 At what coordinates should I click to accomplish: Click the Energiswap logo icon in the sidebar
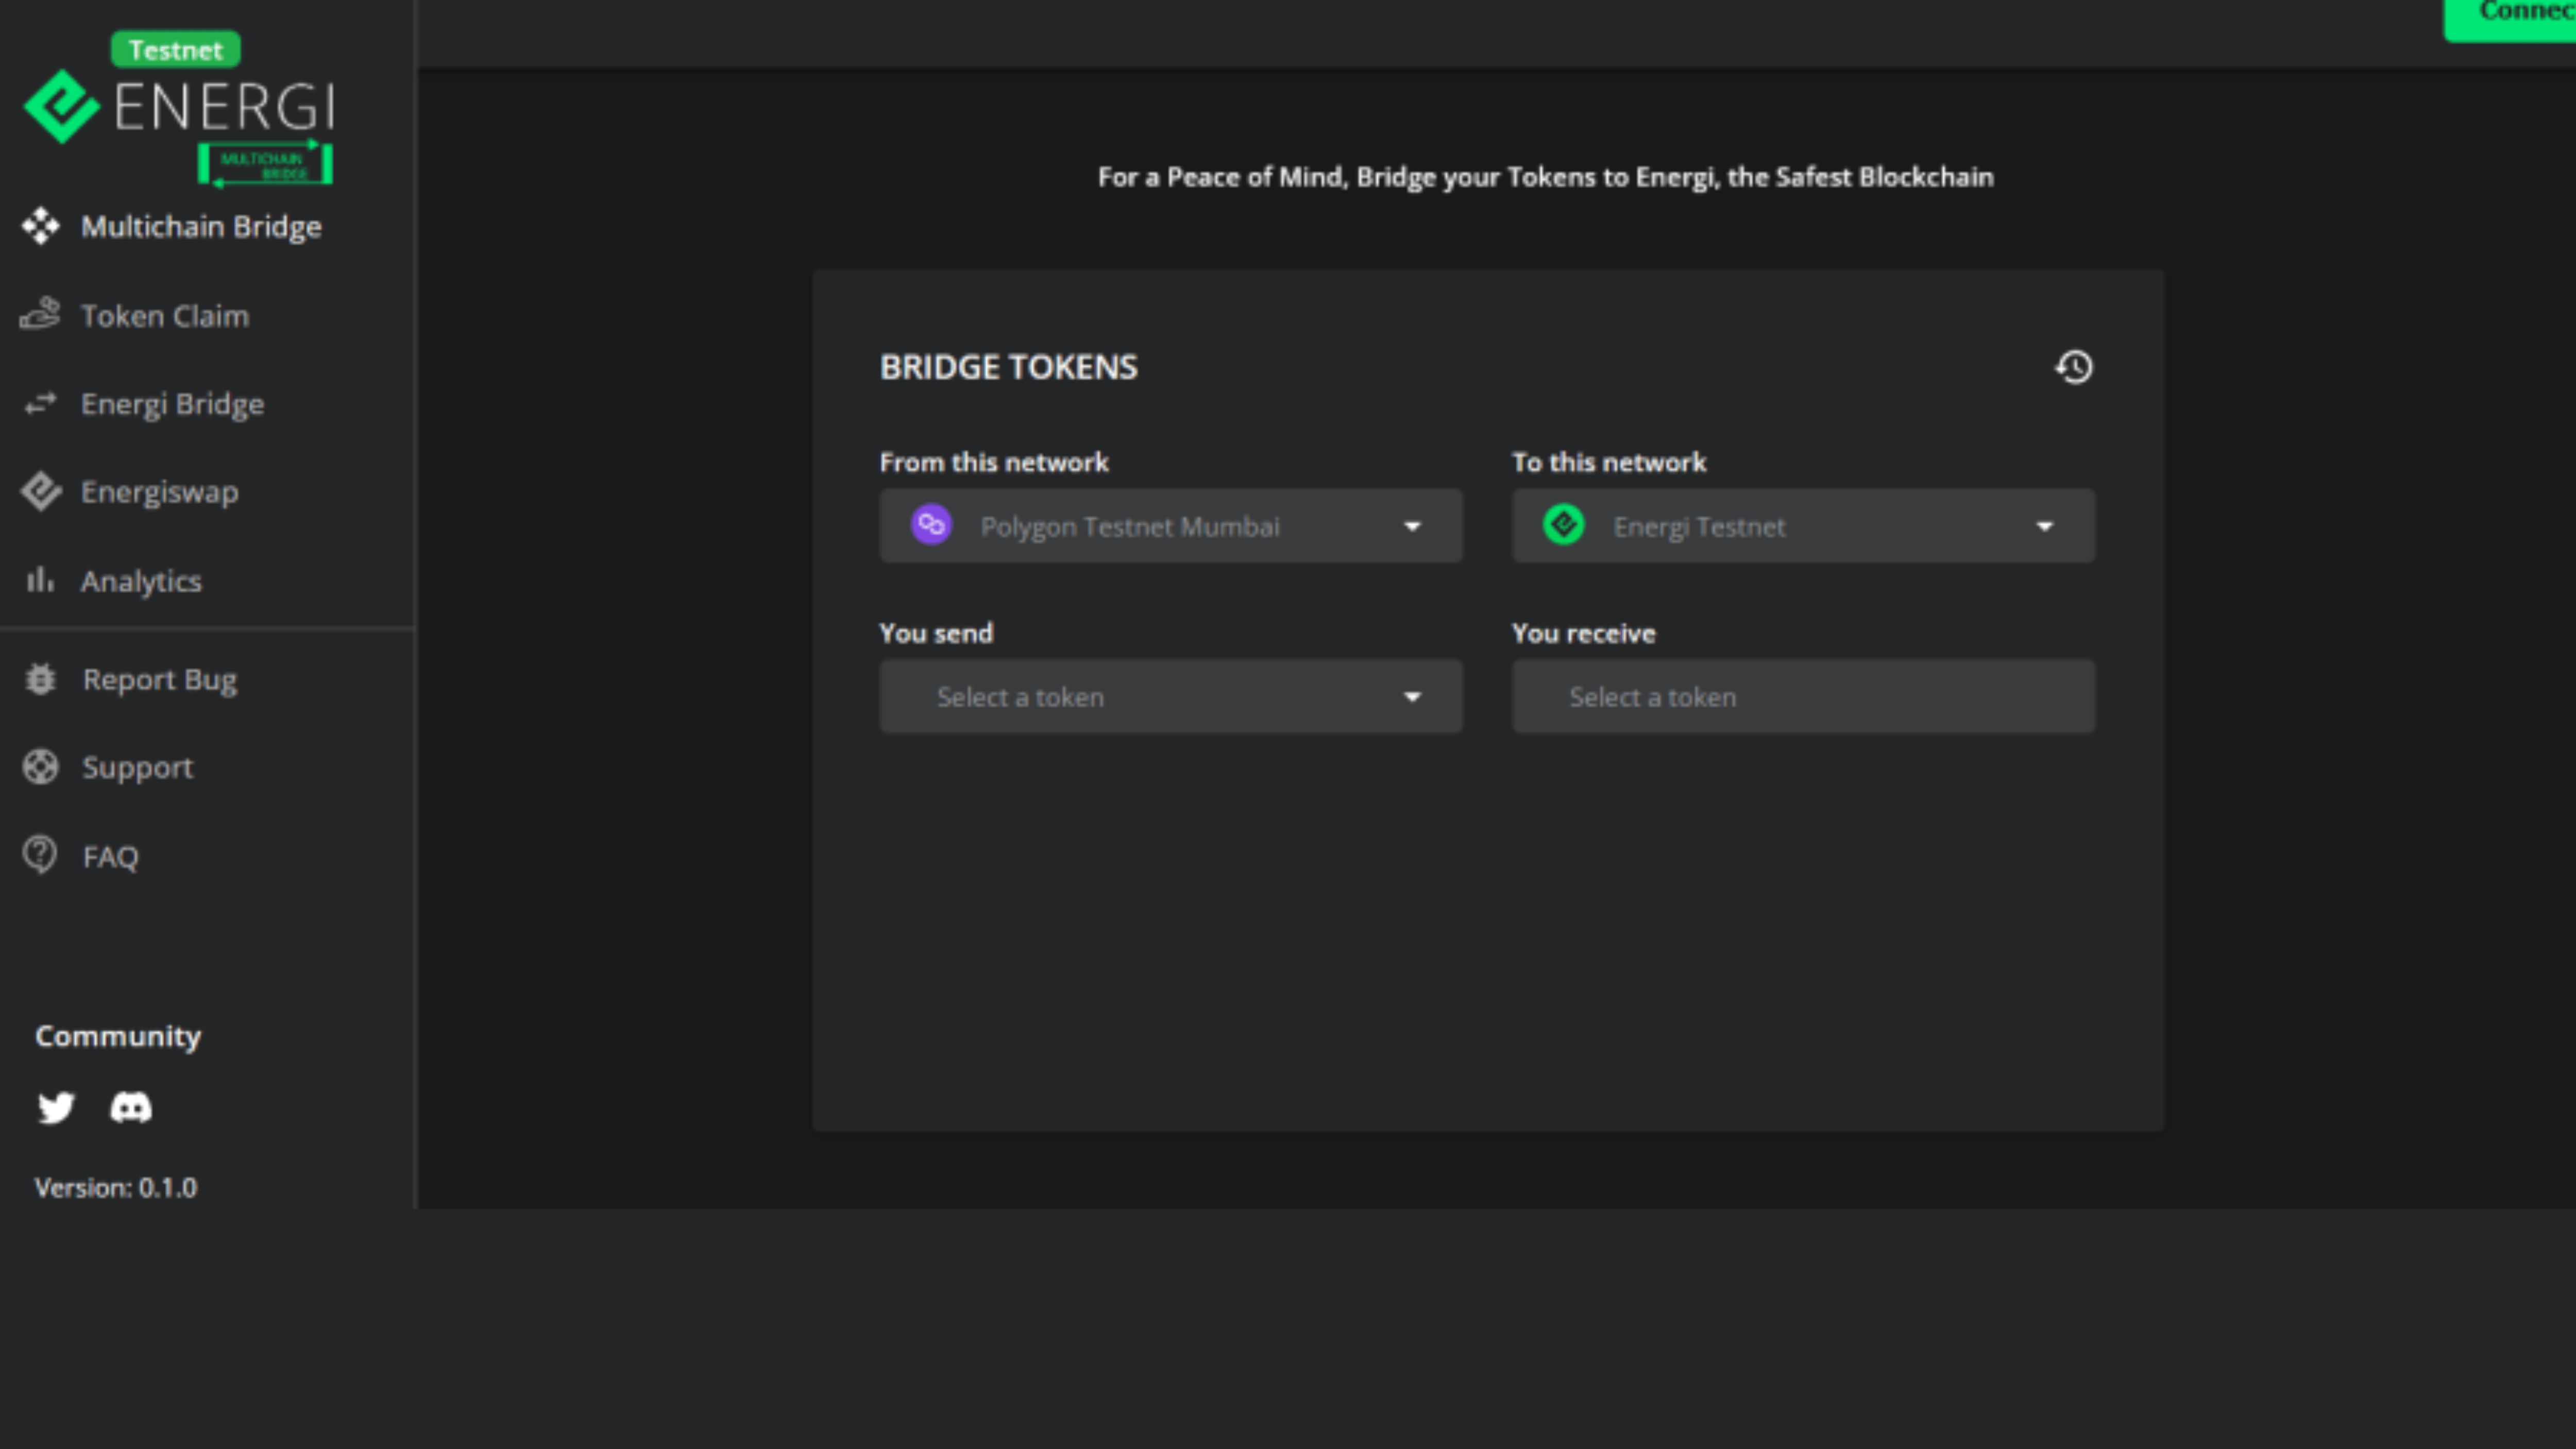coord(41,491)
